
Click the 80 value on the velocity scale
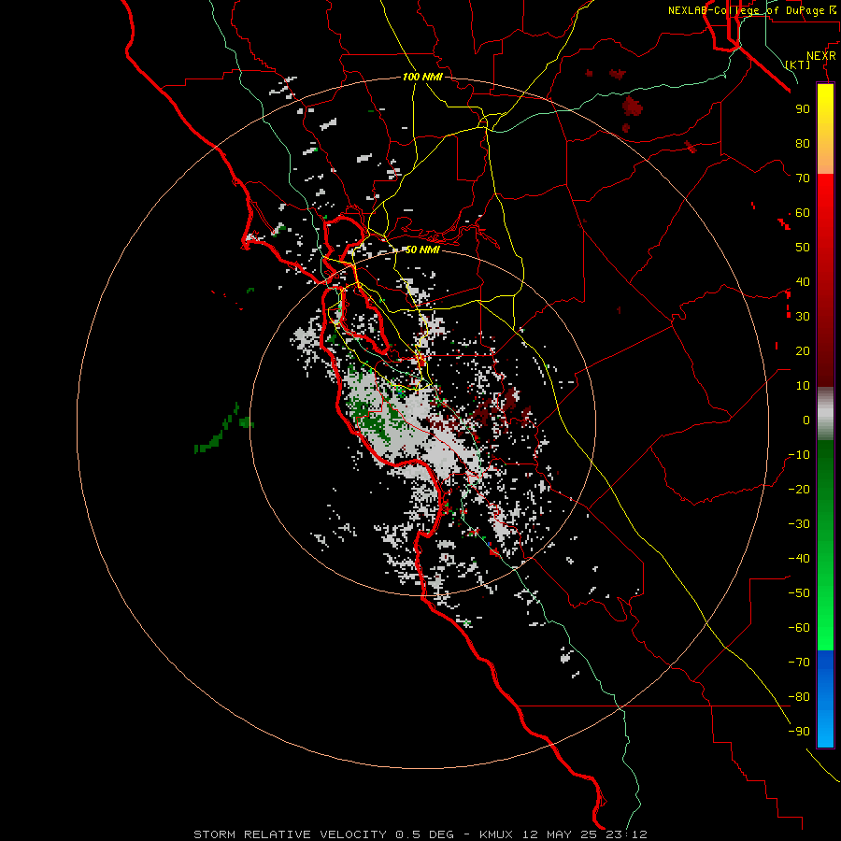pos(803,144)
